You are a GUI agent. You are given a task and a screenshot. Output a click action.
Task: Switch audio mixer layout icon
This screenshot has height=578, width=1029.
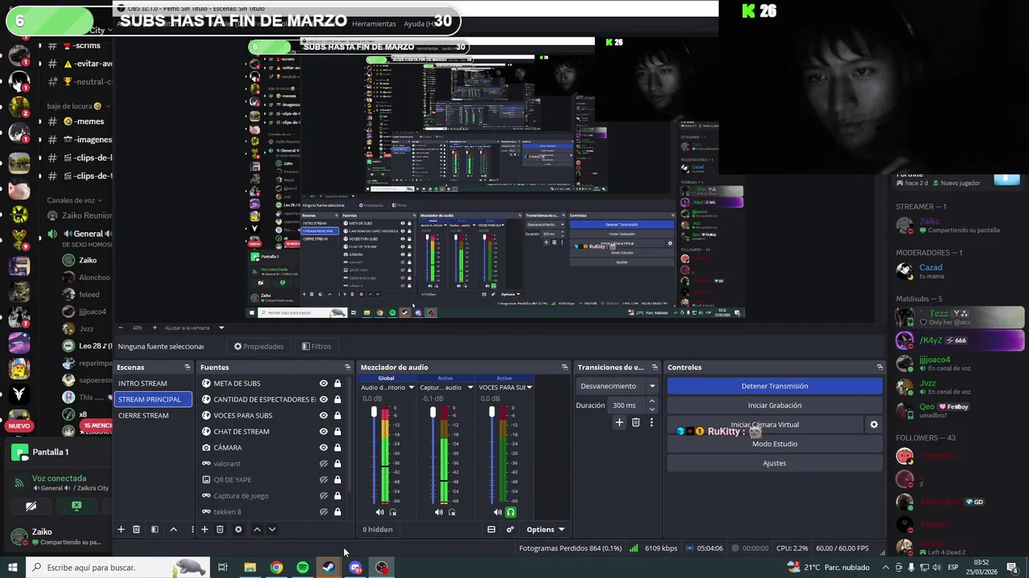click(x=491, y=529)
